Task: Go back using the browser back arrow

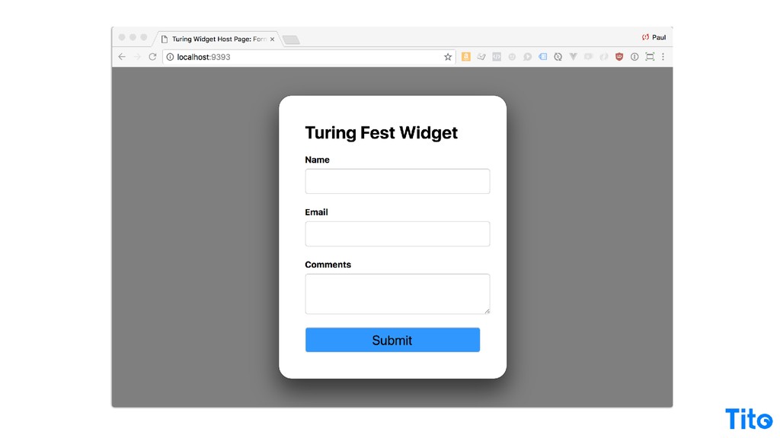Action: [x=122, y=57]
